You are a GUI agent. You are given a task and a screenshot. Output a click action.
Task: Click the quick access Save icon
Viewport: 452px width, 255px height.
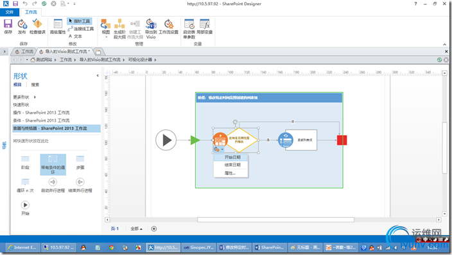(15, 4)
